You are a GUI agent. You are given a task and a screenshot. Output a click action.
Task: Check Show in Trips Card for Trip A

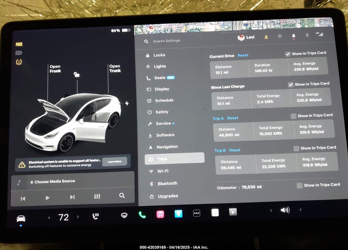click(x=293, y=116)
